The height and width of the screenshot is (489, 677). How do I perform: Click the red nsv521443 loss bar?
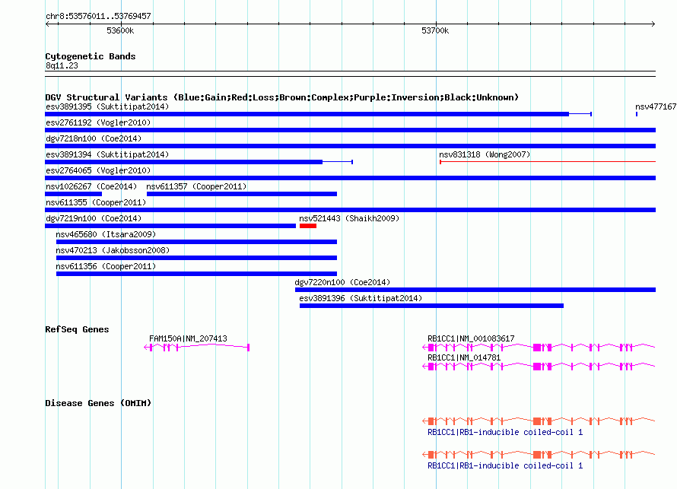tap(308, 226)
